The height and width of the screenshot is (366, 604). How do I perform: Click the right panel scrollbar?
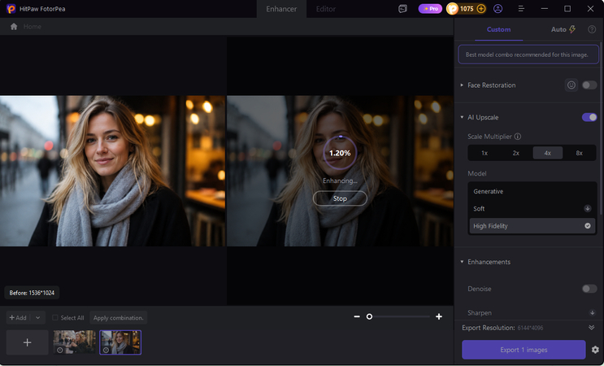tap(601, 127)
